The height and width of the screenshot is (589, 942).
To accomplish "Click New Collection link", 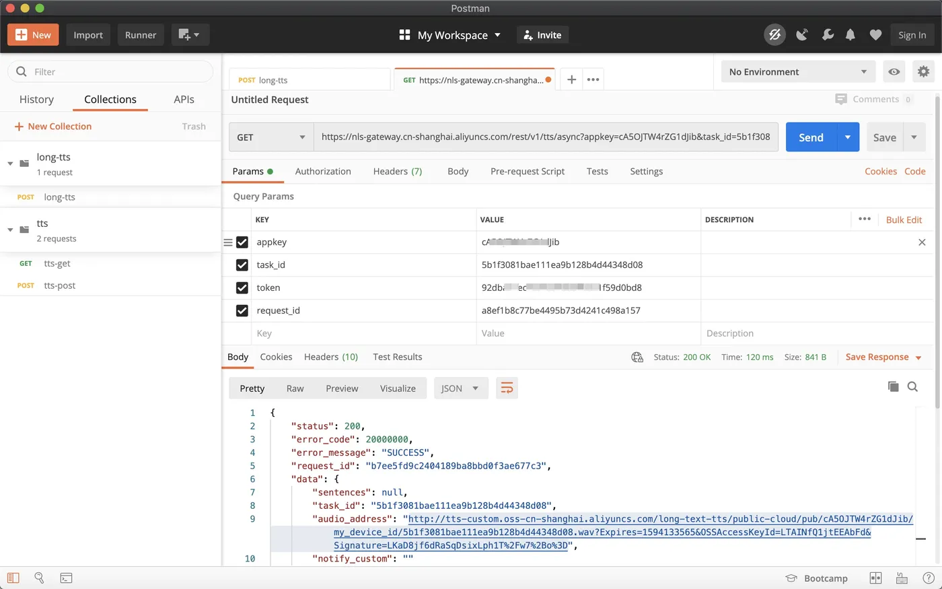I will (x=53, y=126).
